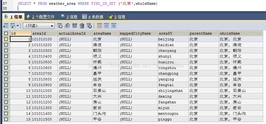The height and width of the screenshot is (124, 266).
Task: Select cell 101010200 in areaId column
Action: (x=44, y=45)
